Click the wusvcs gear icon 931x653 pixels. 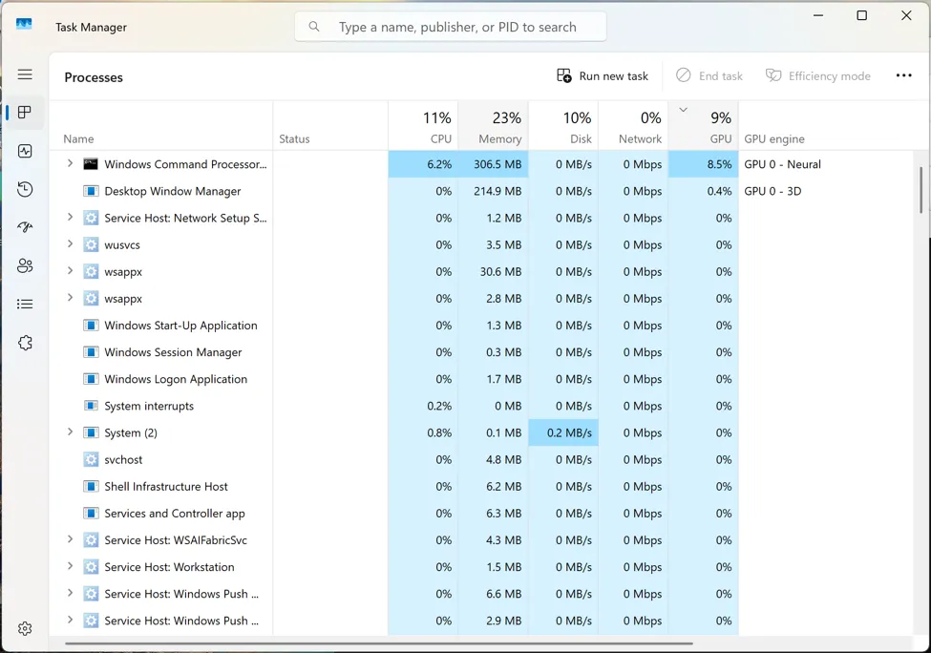(x=91, y=244)
